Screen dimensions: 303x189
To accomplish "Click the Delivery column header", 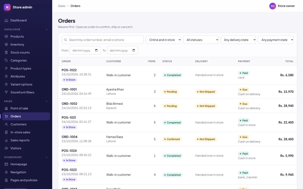I will point(201,61).
